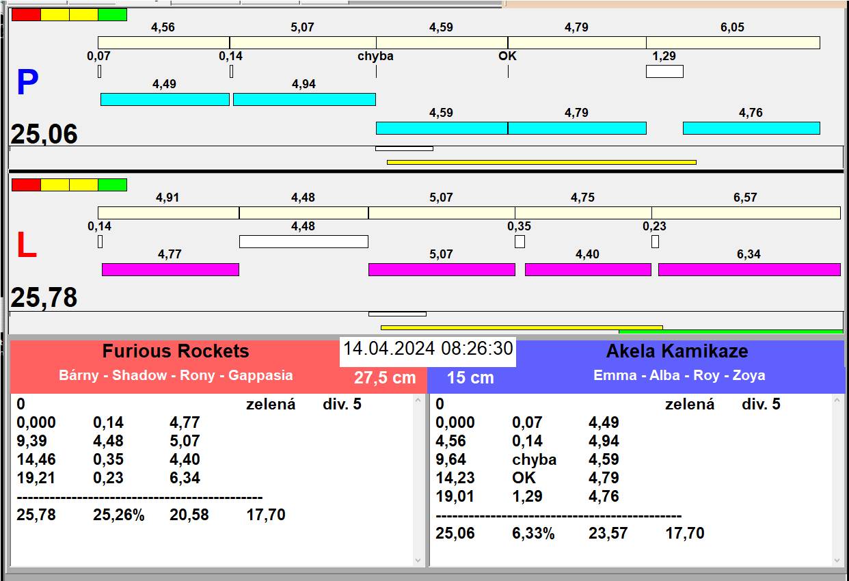Viewport: 849px width, 581px height.
Task: Select the beige bar labeled 4,91
Action: point(168,213)
